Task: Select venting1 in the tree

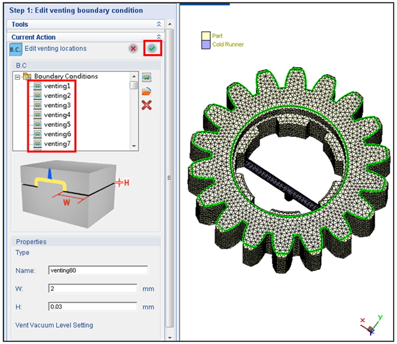Action: tap(57, 86)
